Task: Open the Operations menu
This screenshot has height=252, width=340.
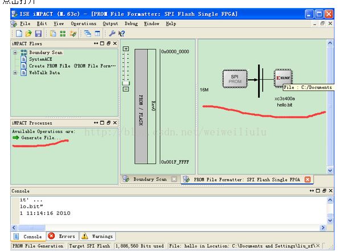Action: click(84, 23)
